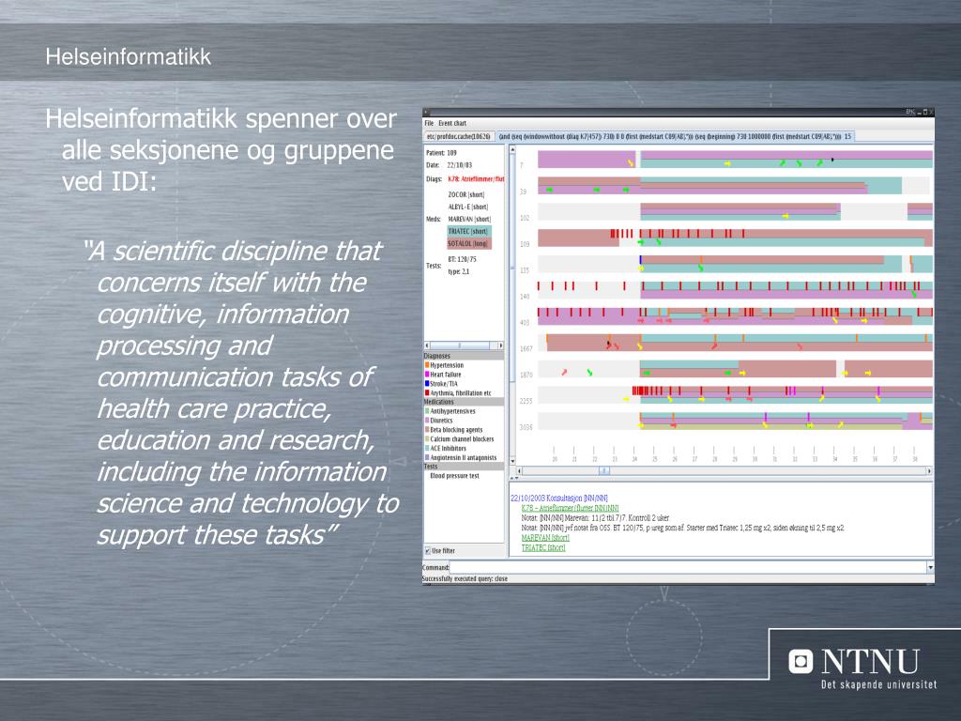Open the MAREVAN [short] link in notes
The image size is (961, 721).
tap(545, 538)
